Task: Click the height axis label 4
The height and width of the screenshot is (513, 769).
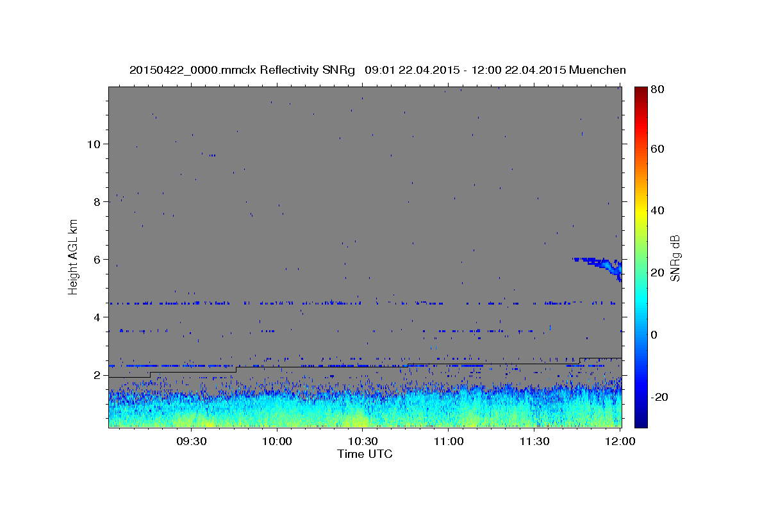Action: pos(97,317)
